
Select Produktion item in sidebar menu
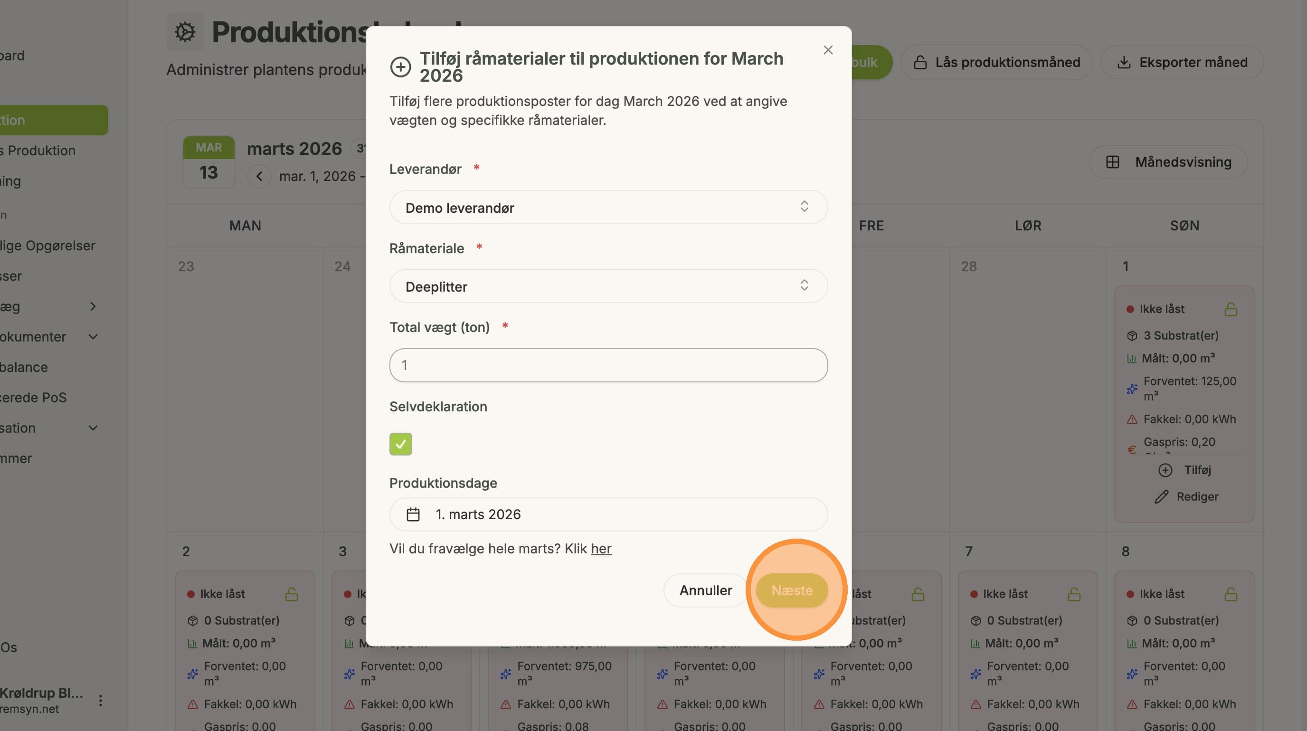point(53,120)
